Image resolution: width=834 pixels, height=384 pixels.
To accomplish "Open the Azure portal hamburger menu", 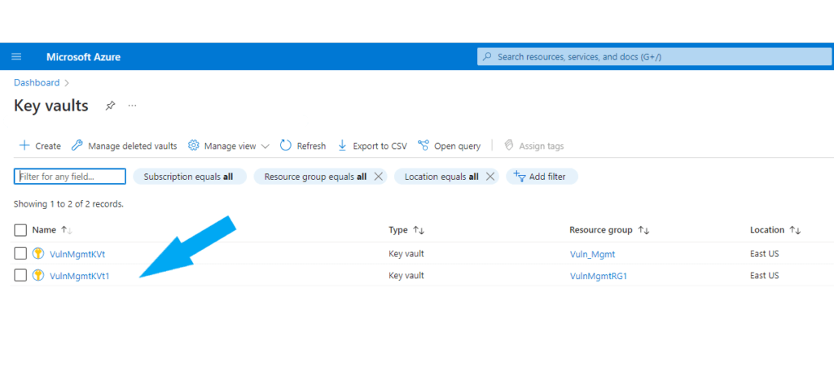I will tap(16, 57).
